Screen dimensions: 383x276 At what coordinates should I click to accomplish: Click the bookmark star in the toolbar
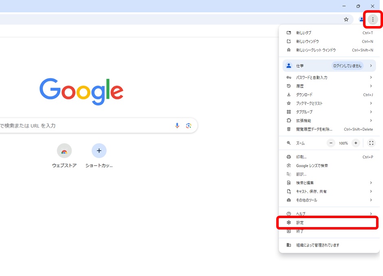[346, 19]
